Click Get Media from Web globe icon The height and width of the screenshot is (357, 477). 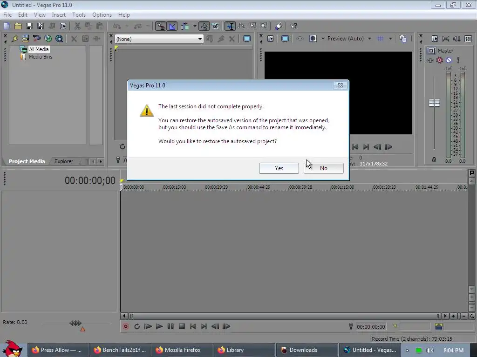tap(48, 39)
